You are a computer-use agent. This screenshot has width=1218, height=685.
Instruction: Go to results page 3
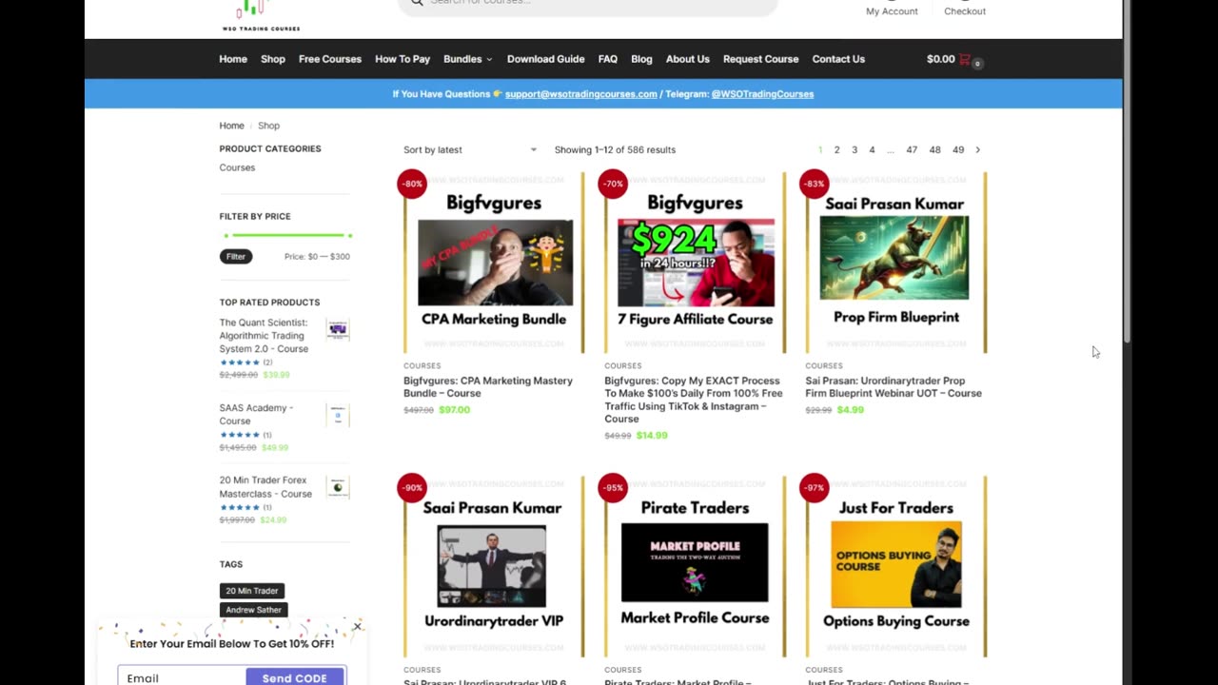tap(855, 149)
